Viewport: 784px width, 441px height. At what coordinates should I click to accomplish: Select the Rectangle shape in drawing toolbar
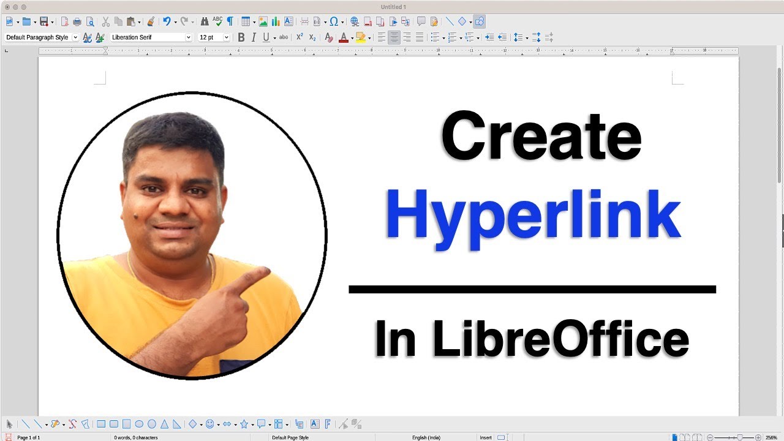[x=101, y=424]
